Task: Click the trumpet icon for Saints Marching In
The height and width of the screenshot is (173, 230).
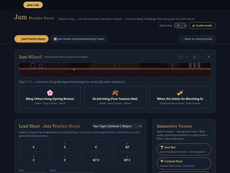Action: point(180,93)
